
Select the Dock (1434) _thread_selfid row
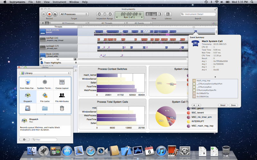[x=58, y=55]
